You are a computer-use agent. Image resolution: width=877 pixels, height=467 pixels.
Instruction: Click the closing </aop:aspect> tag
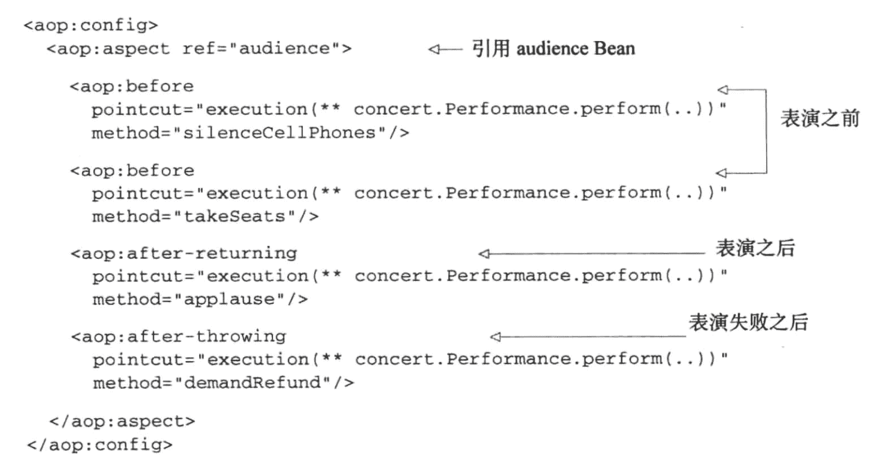tap(122, 421)
